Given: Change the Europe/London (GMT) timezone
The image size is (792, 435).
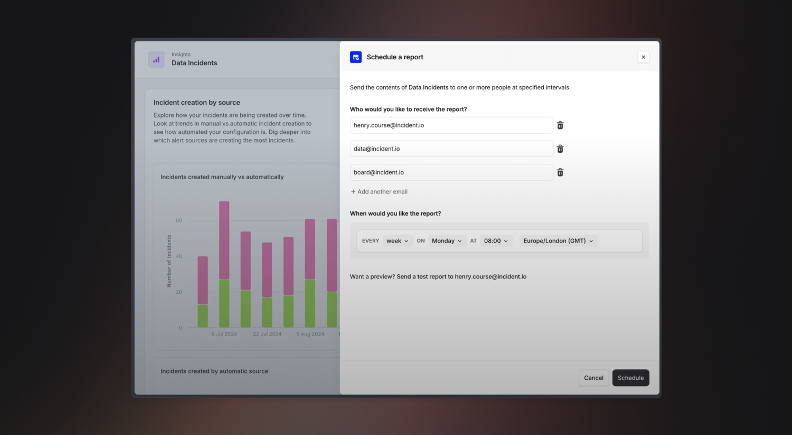Looking at the screenshot, I should 558,241.
